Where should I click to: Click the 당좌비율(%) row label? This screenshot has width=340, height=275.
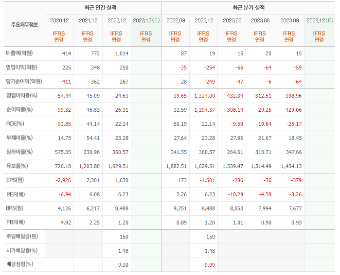[x=19, y=152]
